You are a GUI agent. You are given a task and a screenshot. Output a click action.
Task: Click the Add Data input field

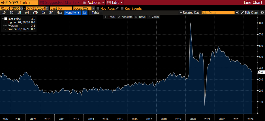tap(218, 13)
